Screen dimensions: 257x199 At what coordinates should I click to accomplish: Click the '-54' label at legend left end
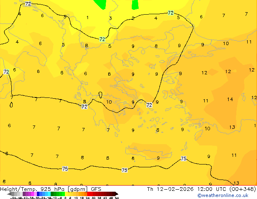(13, 198)
